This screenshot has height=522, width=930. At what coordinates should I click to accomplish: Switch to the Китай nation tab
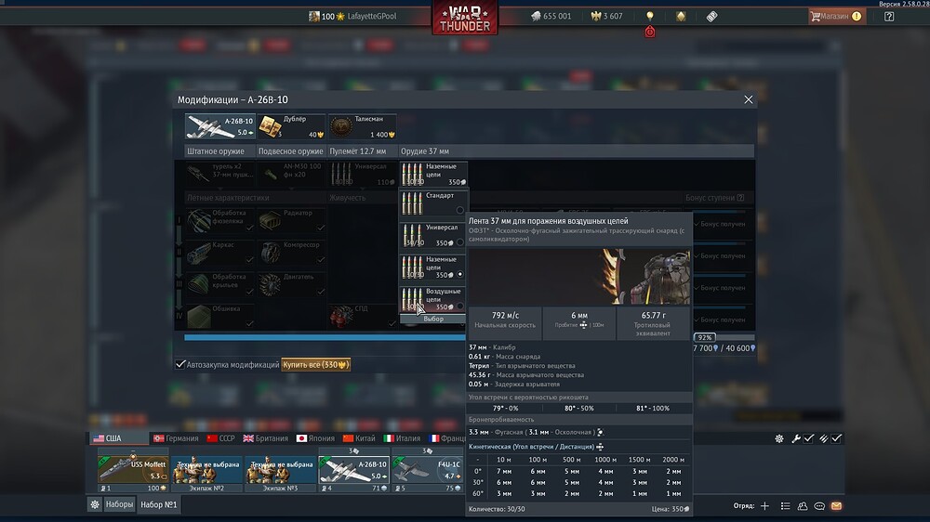coord(359,438)
